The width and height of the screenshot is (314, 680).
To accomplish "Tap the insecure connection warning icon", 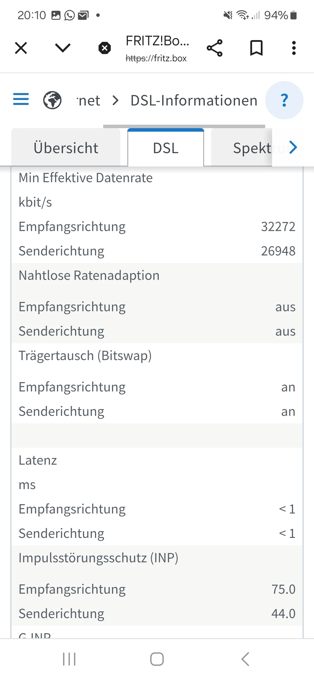I will [x=105, y=48].
